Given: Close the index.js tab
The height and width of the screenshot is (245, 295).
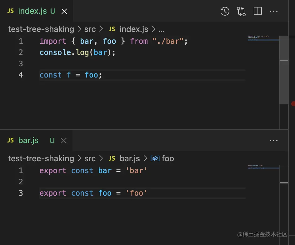Looking at the screenshot, I should (64, 12).
